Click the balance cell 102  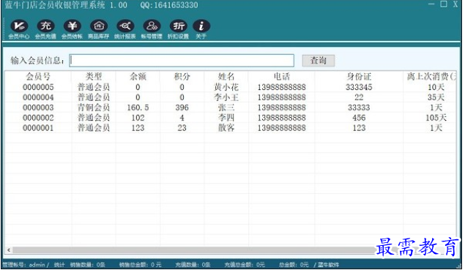point(138,118)
